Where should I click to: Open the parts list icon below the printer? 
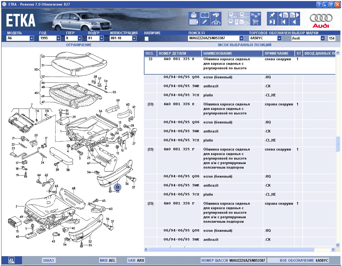coord(194,22)
